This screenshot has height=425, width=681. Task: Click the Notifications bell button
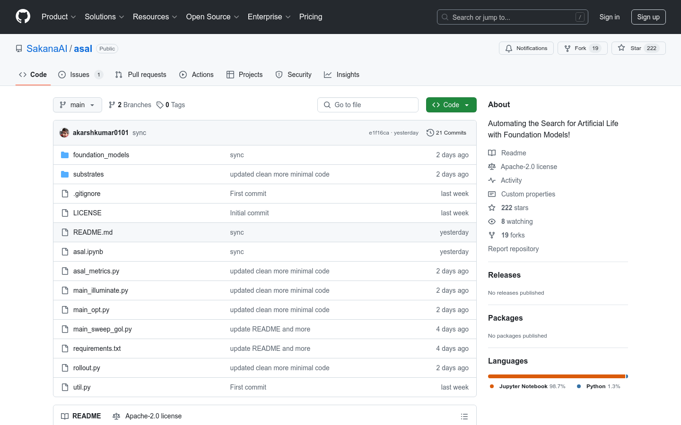click(526, 48)
